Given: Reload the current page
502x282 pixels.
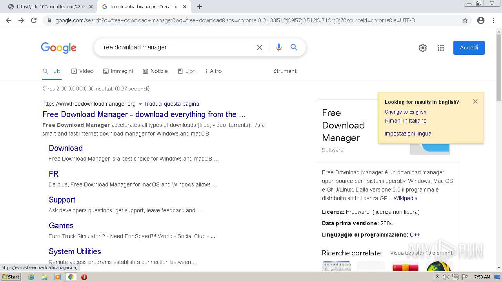Looking at the screenshot, I should (x=34, y=20).
